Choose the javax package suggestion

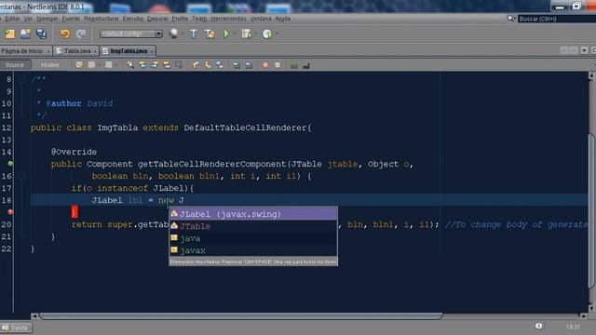(253, 250)
